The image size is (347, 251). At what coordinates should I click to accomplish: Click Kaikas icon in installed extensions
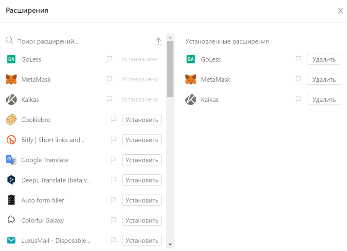(x=191, y=99)
